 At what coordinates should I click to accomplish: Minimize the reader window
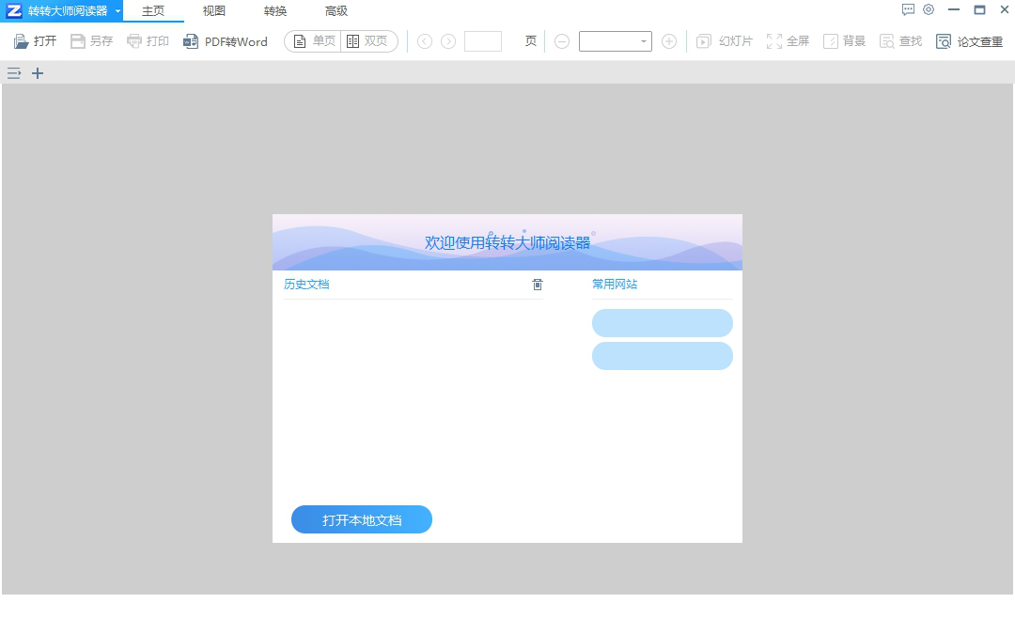point(954,9)
